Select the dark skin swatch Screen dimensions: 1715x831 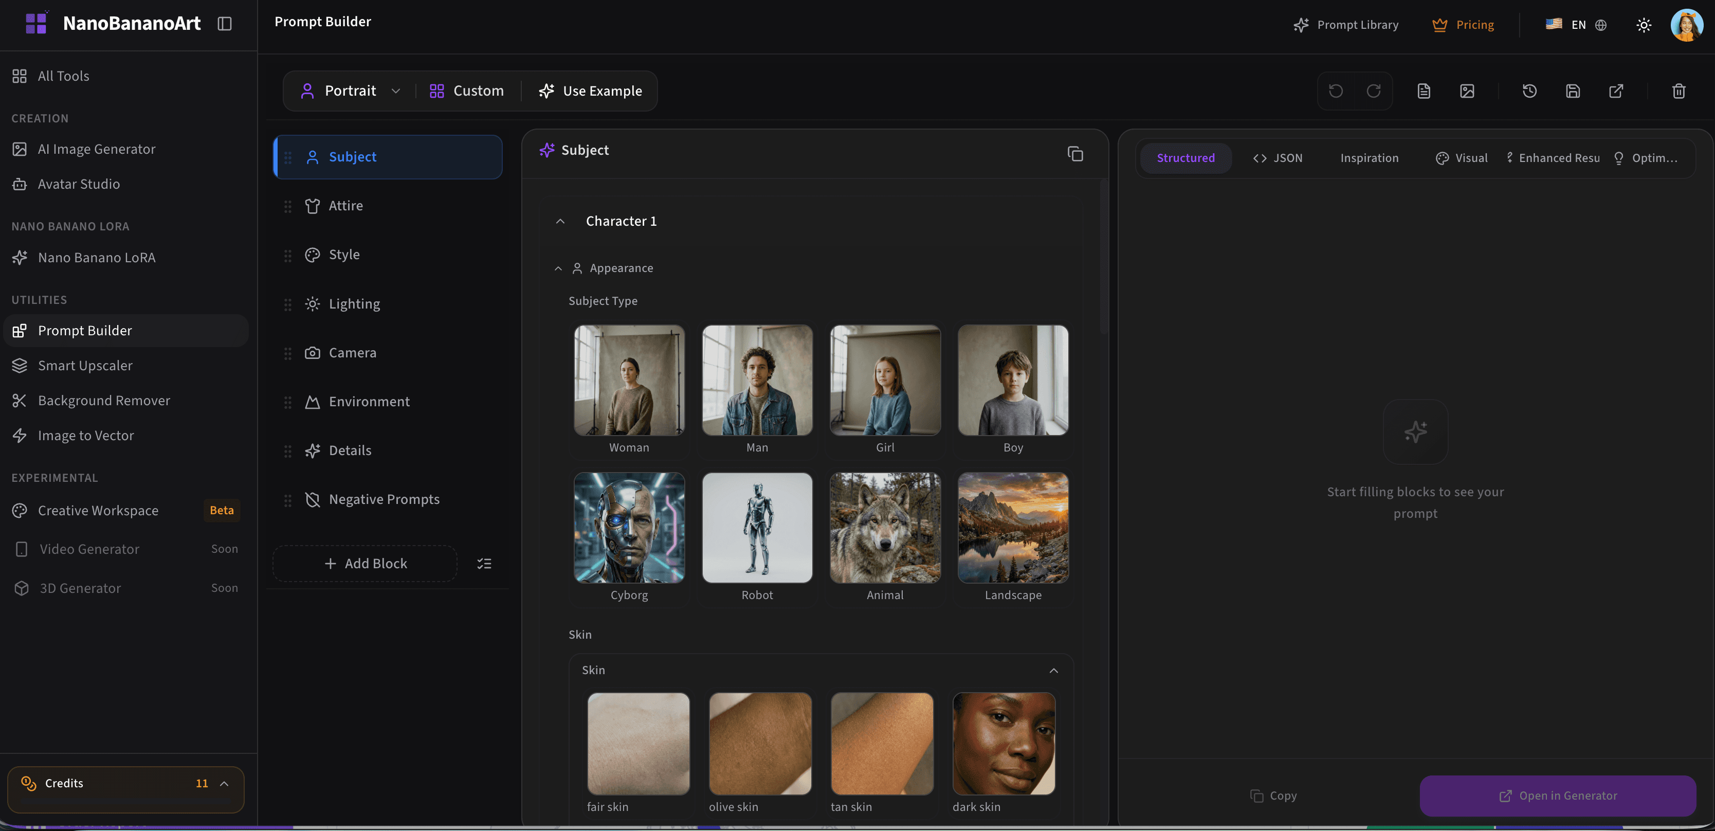coord(1004,744)
